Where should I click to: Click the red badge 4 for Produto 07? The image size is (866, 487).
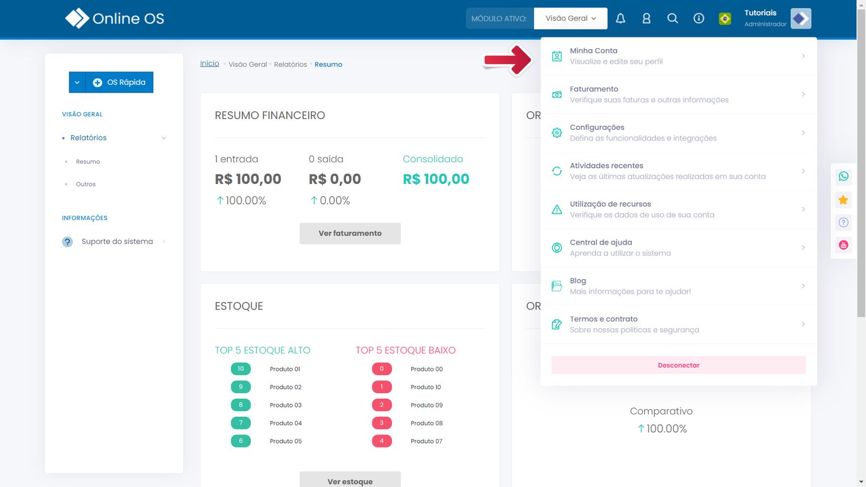[382, 441]
